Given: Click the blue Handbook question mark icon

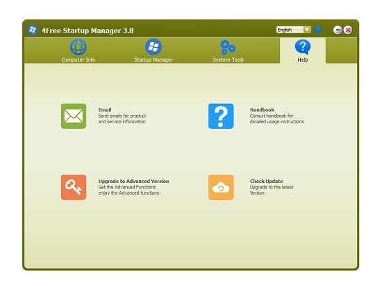Looking at the screenshot, I should pos(221,116).
